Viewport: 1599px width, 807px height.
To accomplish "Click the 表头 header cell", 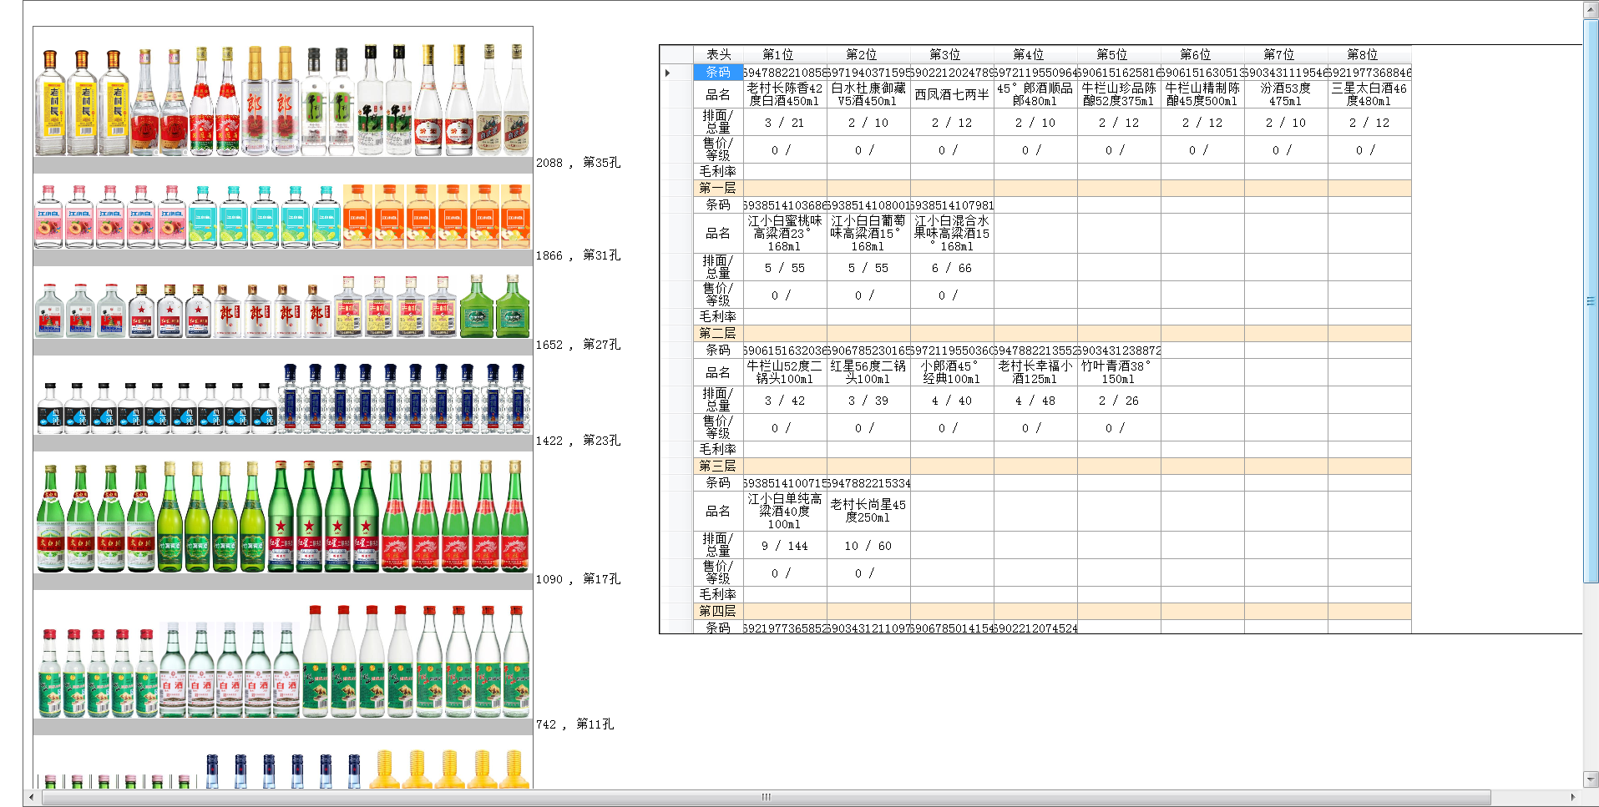I will click(x=717, y=55).
